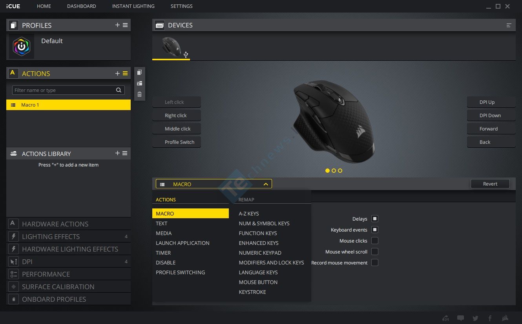This screenshot has height=324, width=522.
Task: Click the list icon on the Macro 1 row
Action: click(x=13, y=105)
